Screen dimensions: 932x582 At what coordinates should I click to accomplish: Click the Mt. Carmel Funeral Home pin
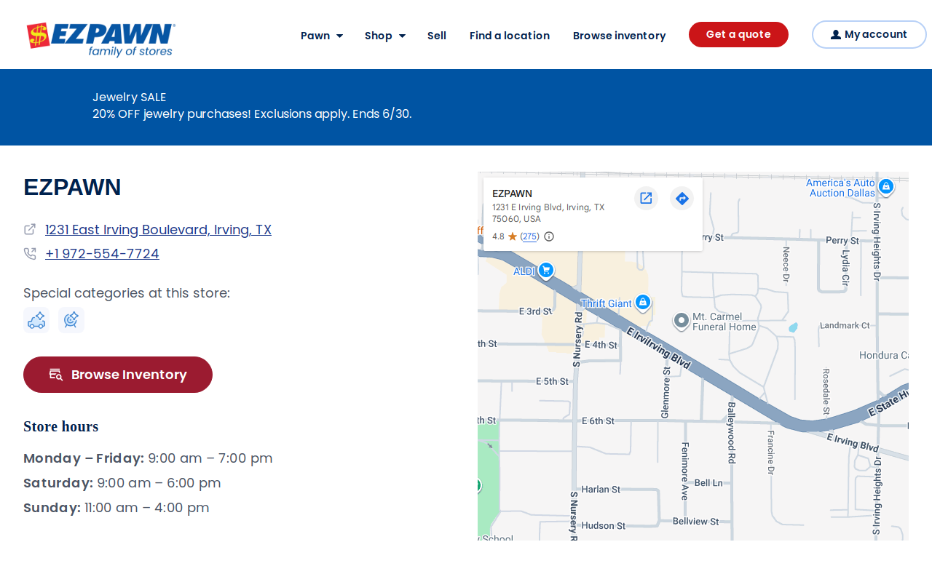pyautogui.click(x=681, y=321)
